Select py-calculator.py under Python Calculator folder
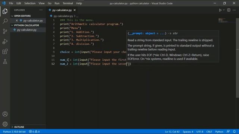 click(27, 30)
